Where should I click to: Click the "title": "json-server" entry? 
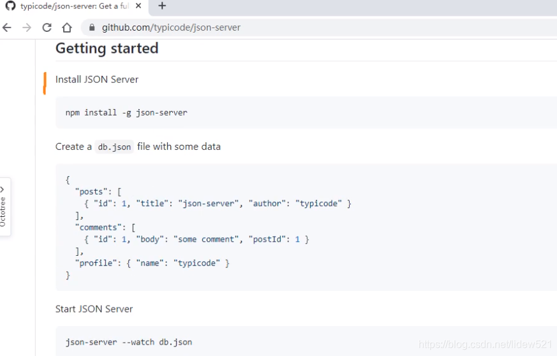point(187,204)
